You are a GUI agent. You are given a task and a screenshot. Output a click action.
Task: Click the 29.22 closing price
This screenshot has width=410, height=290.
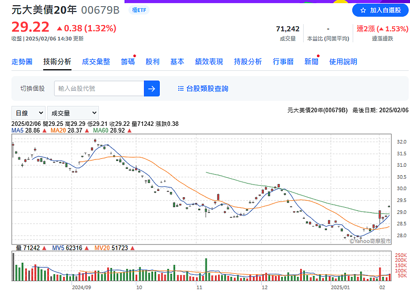coord(30,27)
